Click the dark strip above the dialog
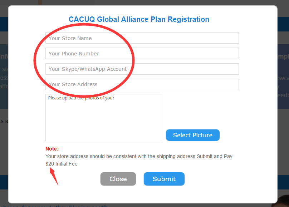The width and height of the screenshot is (289, 207). [x=143, y=2]
